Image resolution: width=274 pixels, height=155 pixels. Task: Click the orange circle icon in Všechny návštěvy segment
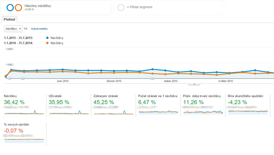18,8
